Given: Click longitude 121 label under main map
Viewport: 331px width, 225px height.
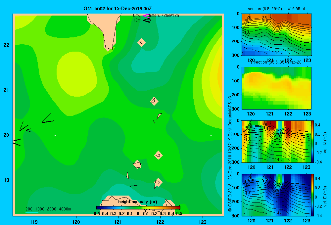Looking at the screenshot, I should click(118, 222).
